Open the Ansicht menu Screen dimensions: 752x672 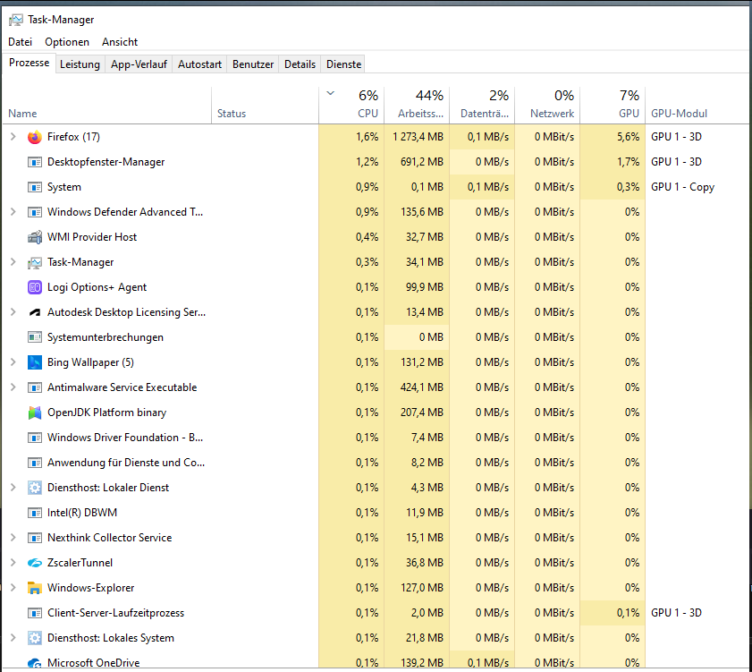pos(120,42)
